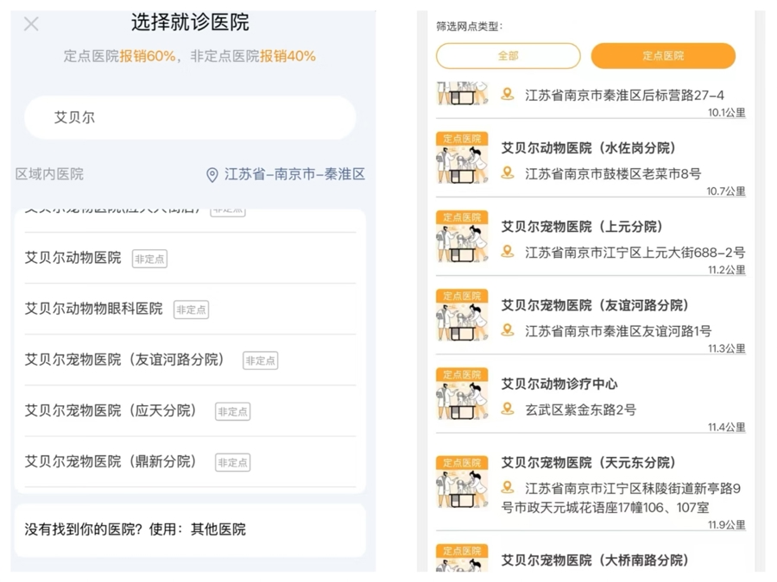The width and height of the screenshot is (777, 582).
Task: Switch filter to 全部
Action: 508,56
